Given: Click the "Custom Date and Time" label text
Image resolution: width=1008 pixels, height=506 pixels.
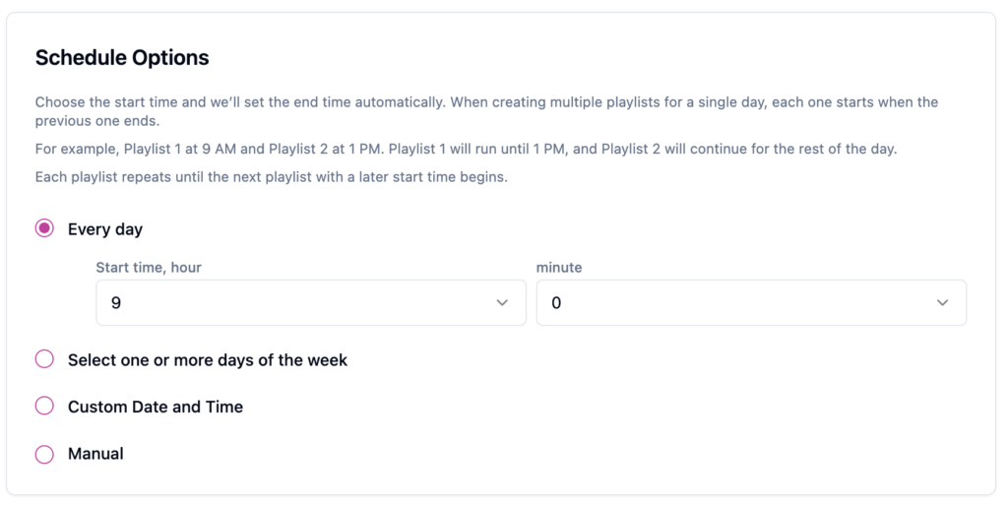Looking at the screenshot, I should click(156, 407).
